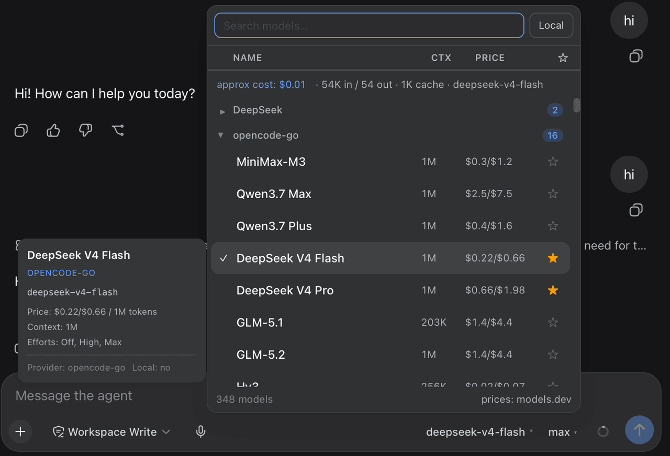Toggle the favorites star in the column header

click(563, 58)
